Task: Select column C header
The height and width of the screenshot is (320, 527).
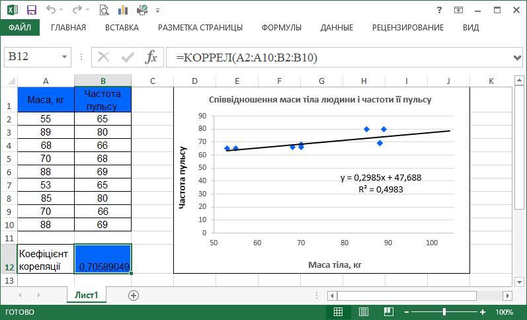Action: pyautogui.click(x=153, y=81)
